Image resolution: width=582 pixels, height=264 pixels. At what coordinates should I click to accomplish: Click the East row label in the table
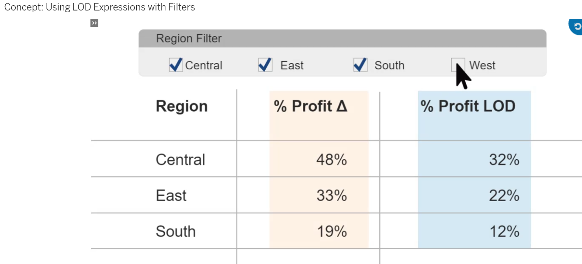coord(171,195)
